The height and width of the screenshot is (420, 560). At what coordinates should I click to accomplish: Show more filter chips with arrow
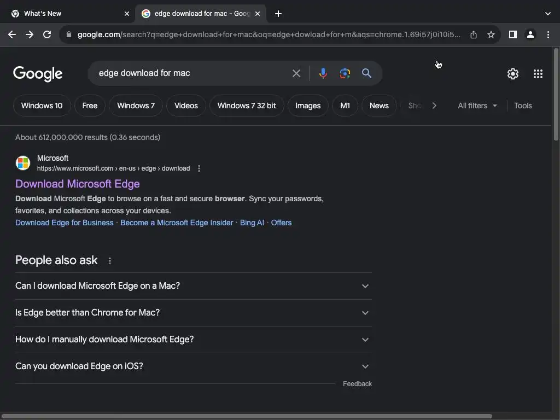[434, 106]
